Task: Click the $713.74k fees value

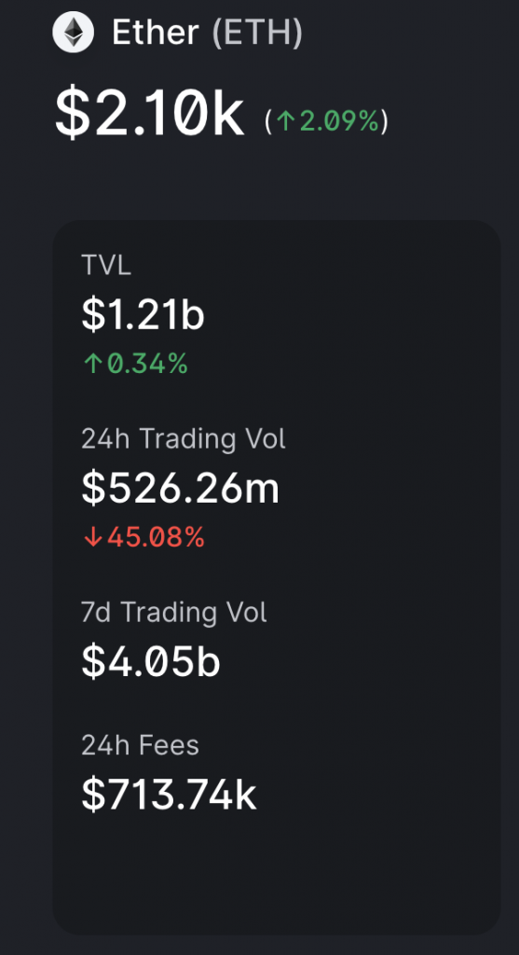Action: click(169, 796)
